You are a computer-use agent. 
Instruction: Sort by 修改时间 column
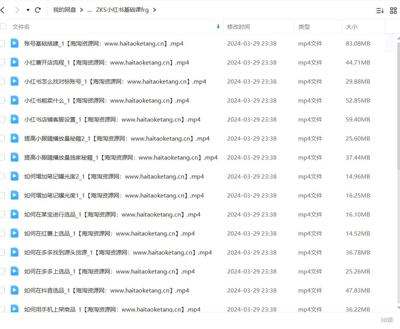(x=239, y=27)
